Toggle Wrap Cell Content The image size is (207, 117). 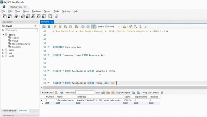162,93
